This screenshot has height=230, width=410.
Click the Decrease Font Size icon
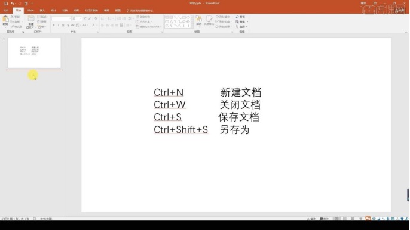point(90,18)
